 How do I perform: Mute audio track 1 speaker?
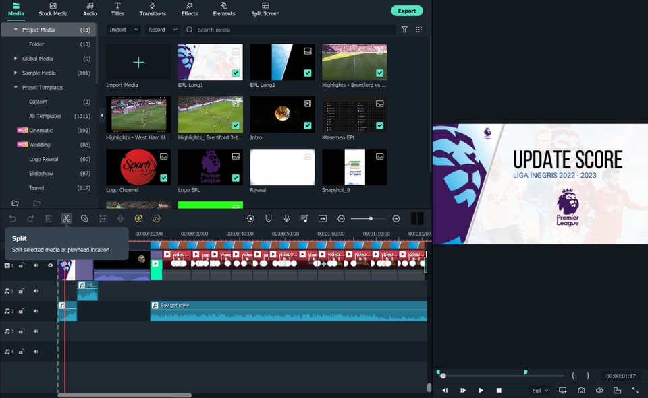[36, 291]
